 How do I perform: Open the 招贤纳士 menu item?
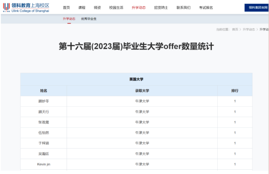point(161,8)
